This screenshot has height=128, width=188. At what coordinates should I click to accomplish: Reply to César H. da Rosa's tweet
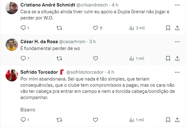(23, 58)
